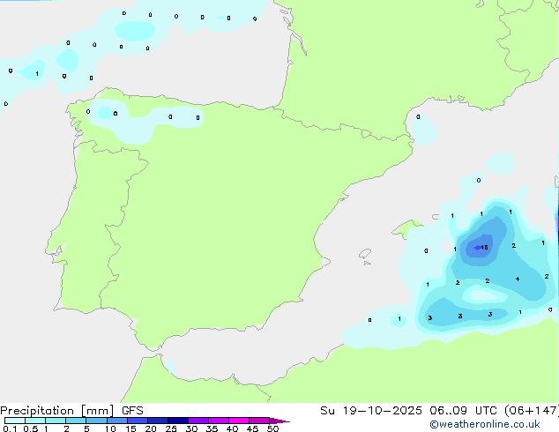Image resolution: width=559 pixels, height=432 pixels.
Task: Click the '10' legend scale label
Action: tap(110, 428)
